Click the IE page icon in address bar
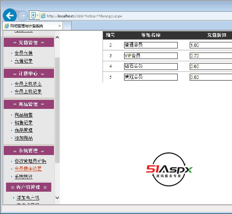This screenshot has width=232, height=214. 43,16
